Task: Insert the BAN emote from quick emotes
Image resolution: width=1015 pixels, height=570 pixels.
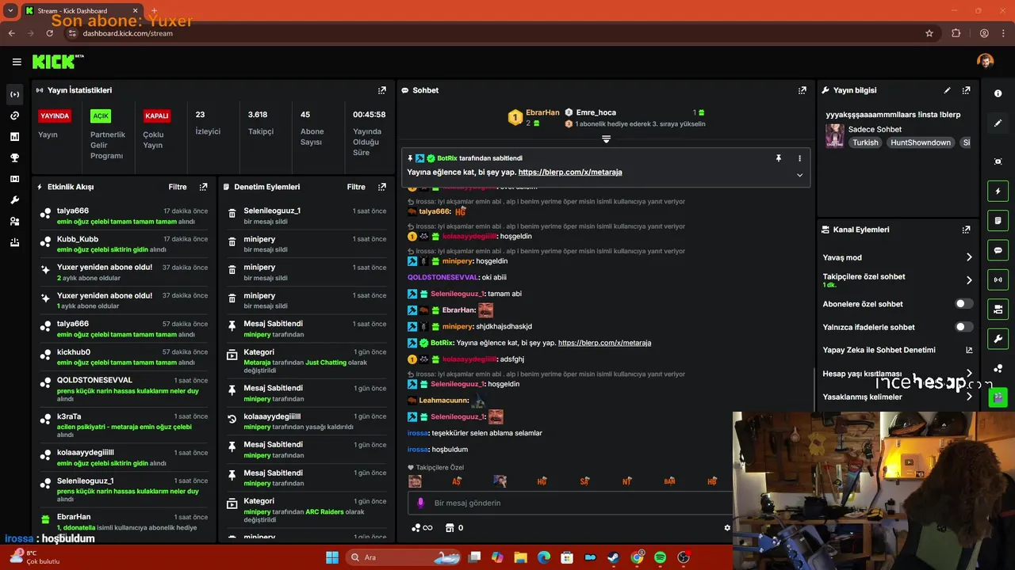Action: tap(669, 481)
